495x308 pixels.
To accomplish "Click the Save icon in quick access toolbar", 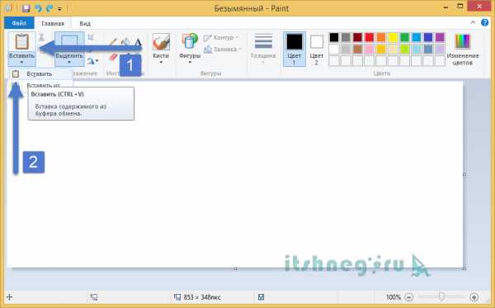I will [26, 8].
